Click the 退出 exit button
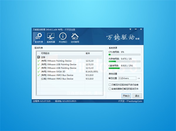 [137, 96]
